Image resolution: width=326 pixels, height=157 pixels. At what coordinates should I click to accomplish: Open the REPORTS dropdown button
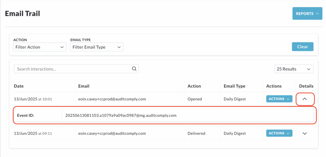point(307,14)
